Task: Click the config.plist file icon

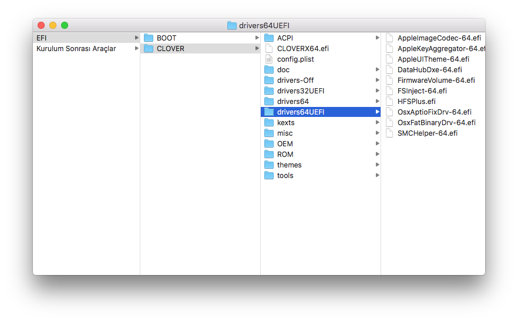Action: point(269,59)
